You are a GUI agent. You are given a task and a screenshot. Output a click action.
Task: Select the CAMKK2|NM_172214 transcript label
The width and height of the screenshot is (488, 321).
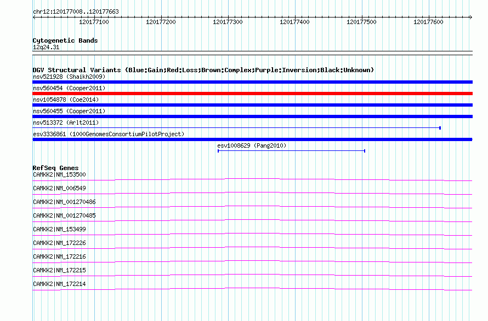(x=59, y=284)
